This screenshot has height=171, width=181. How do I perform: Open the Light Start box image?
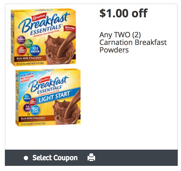[x=48, y=98]
